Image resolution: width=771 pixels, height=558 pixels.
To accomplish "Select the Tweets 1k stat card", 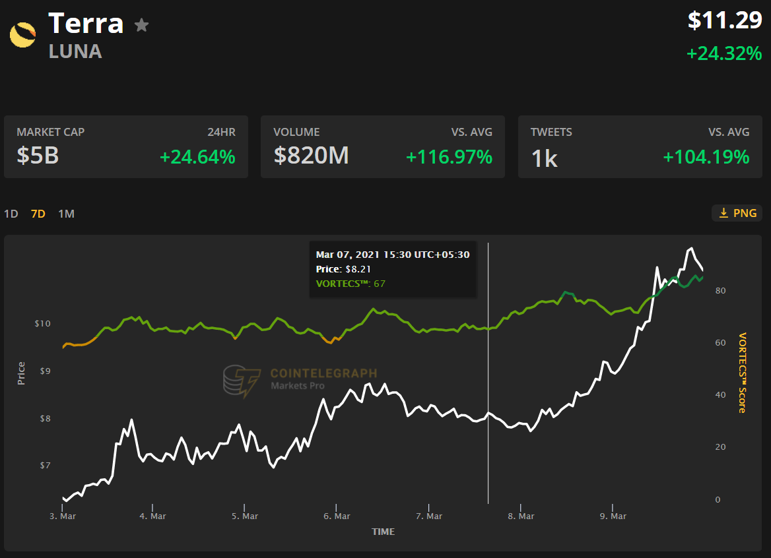I will click(639, 146).
